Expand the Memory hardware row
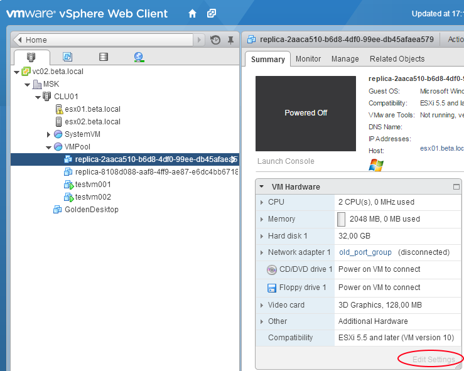Screen dimensions: 464x371 pos(262,219)
